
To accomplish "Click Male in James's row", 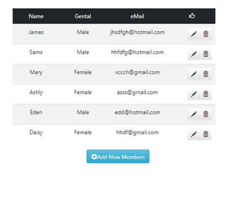I will point(83,32).
